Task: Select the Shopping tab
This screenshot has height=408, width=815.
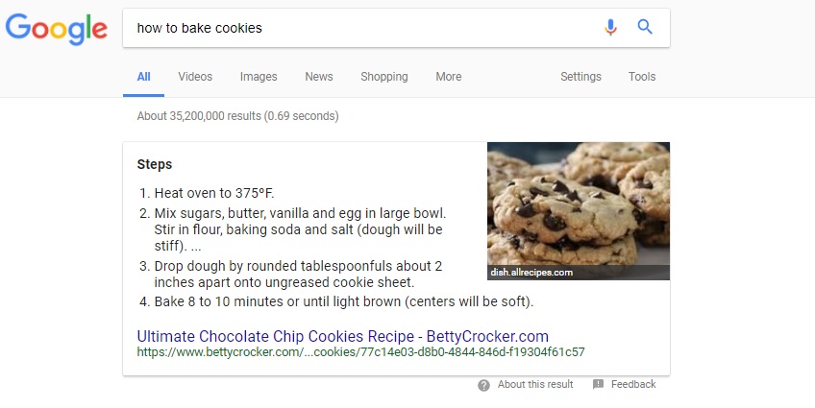Action: point(384,76)
